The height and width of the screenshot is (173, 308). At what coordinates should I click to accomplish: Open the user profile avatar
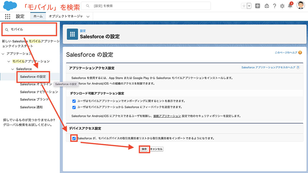[300, 5]
